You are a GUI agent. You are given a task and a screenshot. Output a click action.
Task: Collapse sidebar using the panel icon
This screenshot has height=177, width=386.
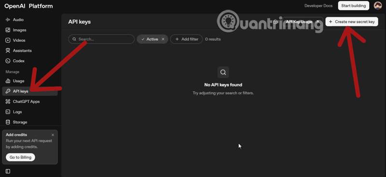click(8, 171)
